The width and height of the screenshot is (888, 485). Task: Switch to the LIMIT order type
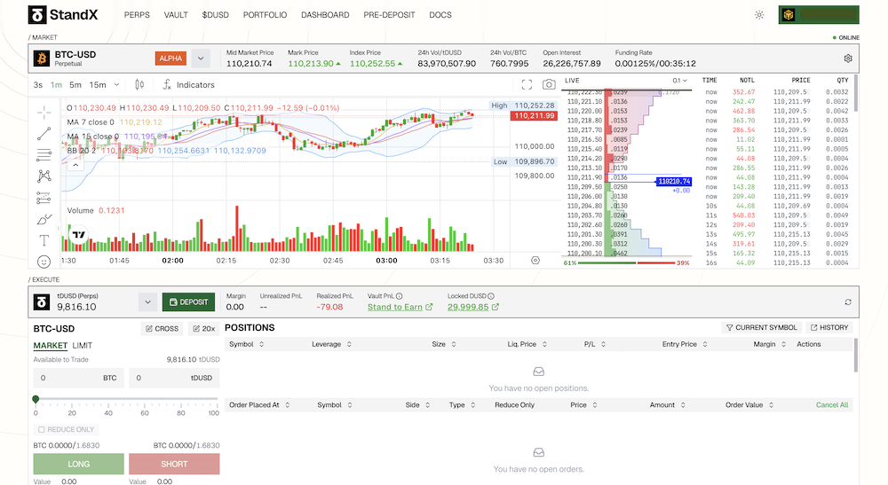[x=83, y=345]
